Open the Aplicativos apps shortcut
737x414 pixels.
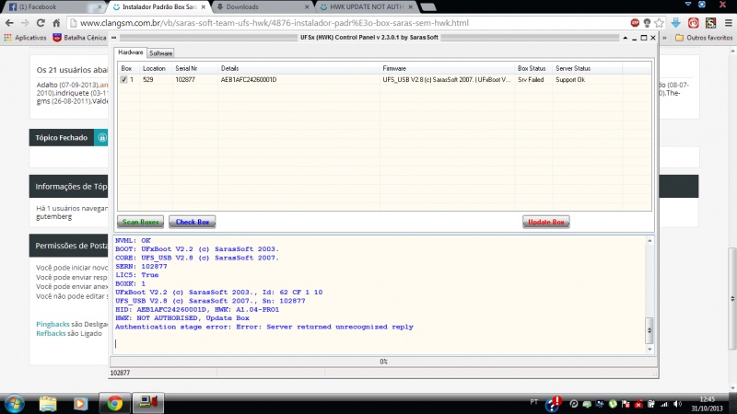click(x=26, y=38)
